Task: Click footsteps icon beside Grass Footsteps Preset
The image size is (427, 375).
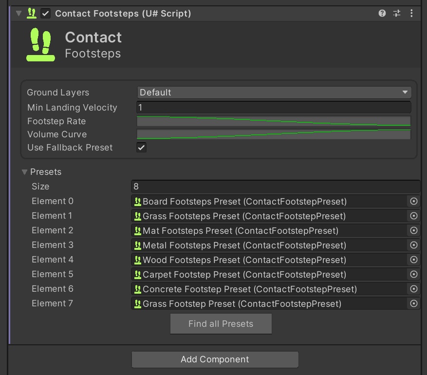Action: 138,216
